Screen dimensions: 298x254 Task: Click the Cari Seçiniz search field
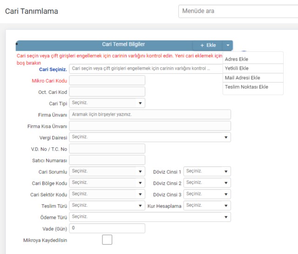coord(146,69)
